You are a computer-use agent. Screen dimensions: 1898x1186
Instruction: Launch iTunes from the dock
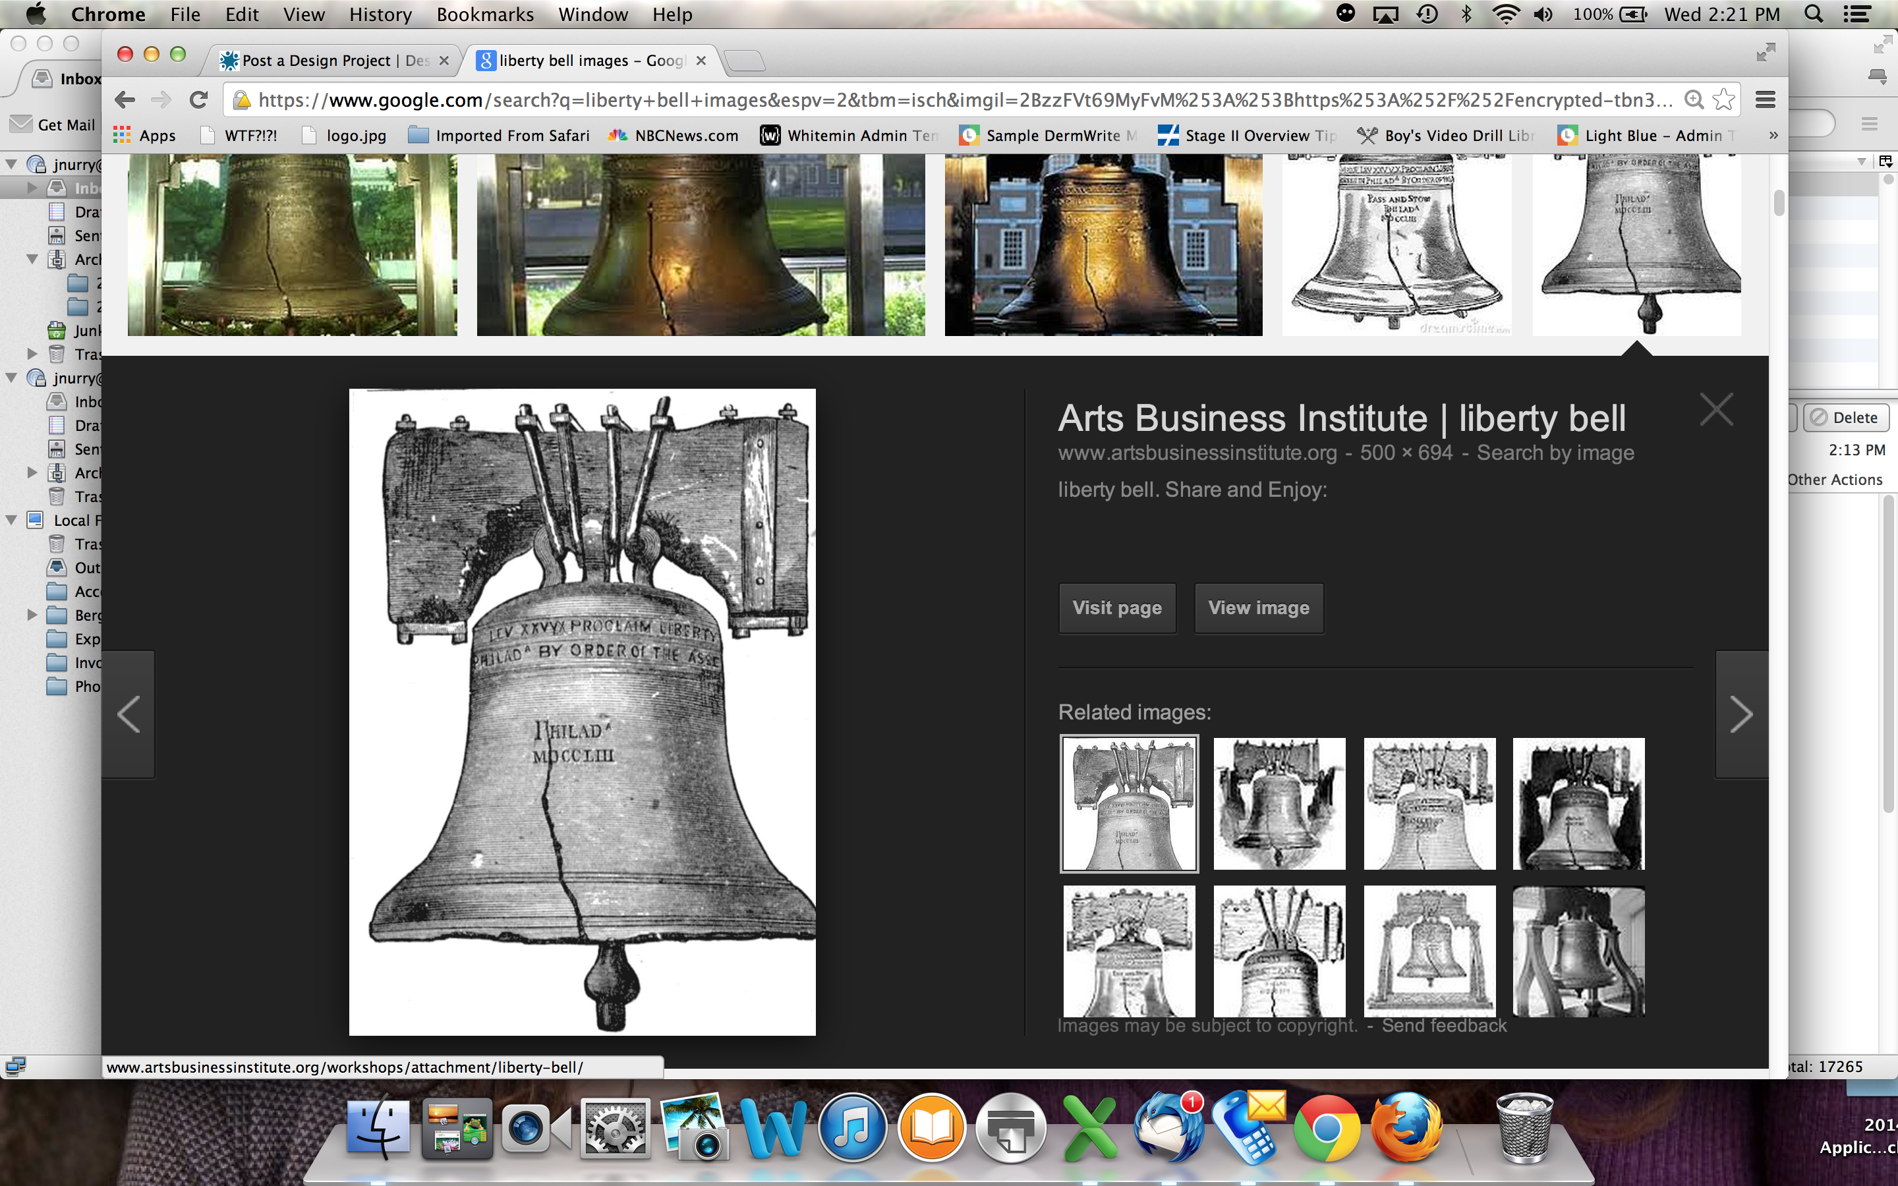(853, 1129)
